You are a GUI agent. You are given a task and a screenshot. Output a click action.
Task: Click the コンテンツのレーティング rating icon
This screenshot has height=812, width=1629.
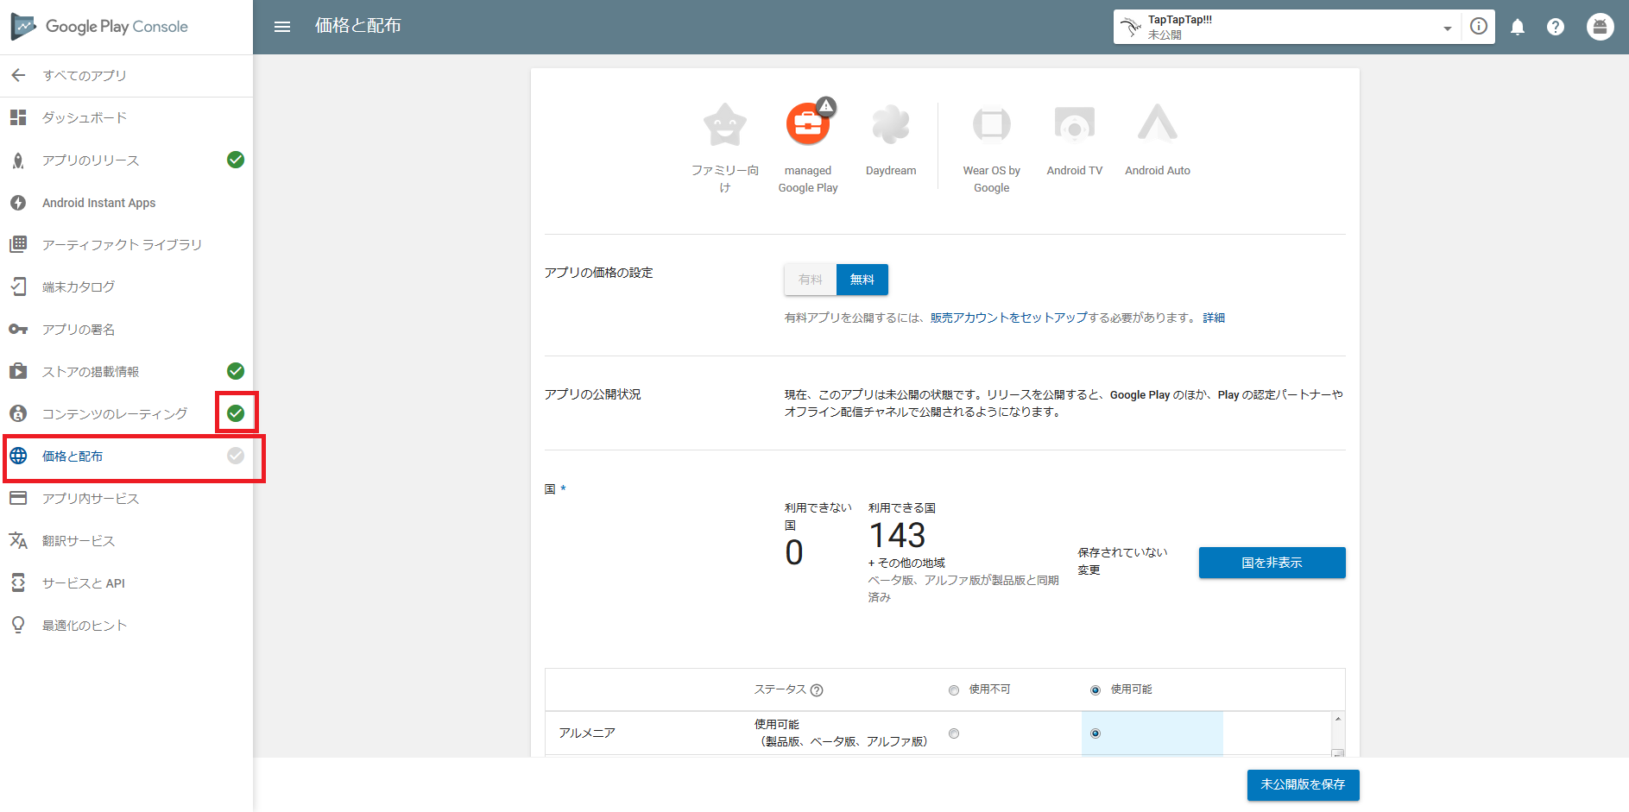tap(18, 413)
